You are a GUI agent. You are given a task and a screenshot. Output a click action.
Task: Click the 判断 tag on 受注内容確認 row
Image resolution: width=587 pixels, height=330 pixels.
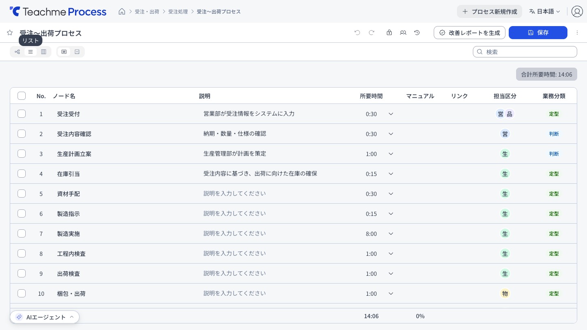pos(554,134)
